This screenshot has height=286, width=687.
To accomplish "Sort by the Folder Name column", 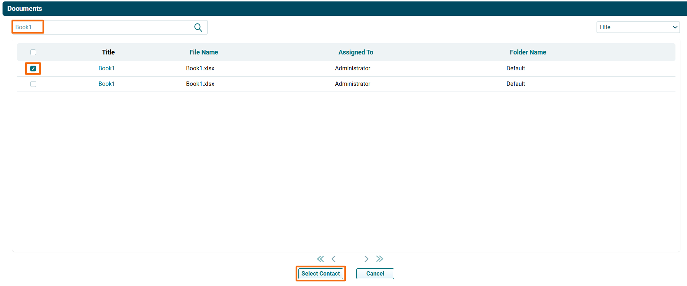I will [x=528, y=52].
